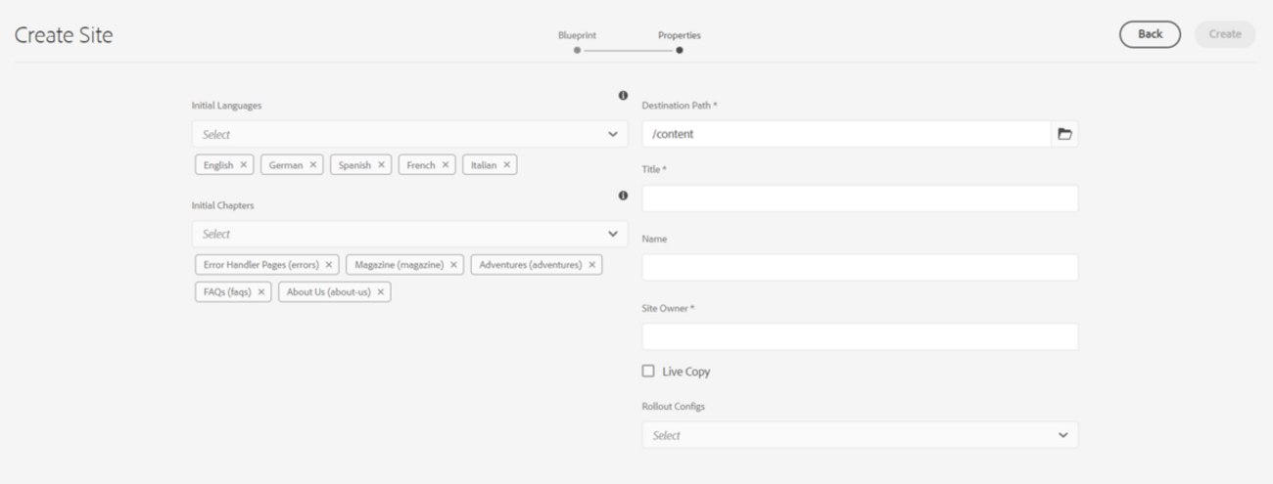The width and height of the screenshot is (1273, 484).
Task: Remove the English language tag
Action: (x=244, y=165)
